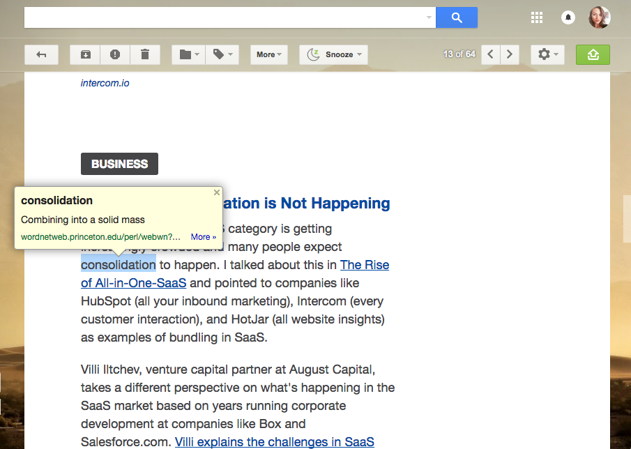631x449 pixels.
Task: Close the consolidation definition popup
Action: (x=217, y=192)
